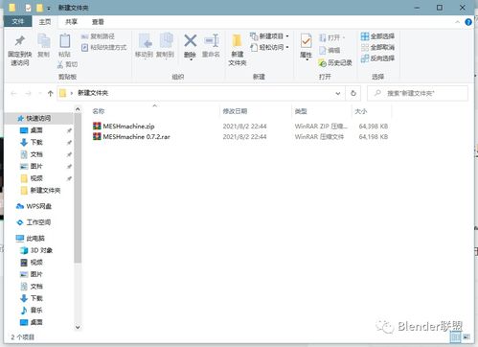Click the Refresh button
The height and width of the screenshot is (347, 478).
click(353, 93)
